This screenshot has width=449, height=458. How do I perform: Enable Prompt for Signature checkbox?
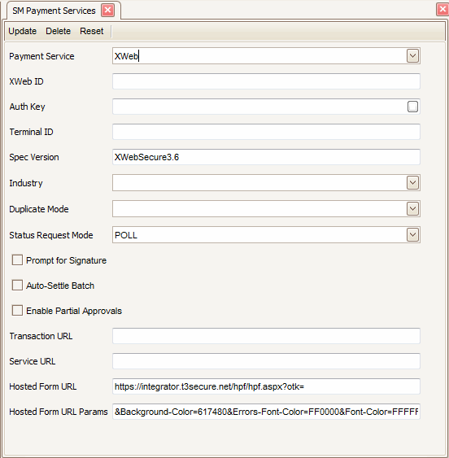point(17,260)
